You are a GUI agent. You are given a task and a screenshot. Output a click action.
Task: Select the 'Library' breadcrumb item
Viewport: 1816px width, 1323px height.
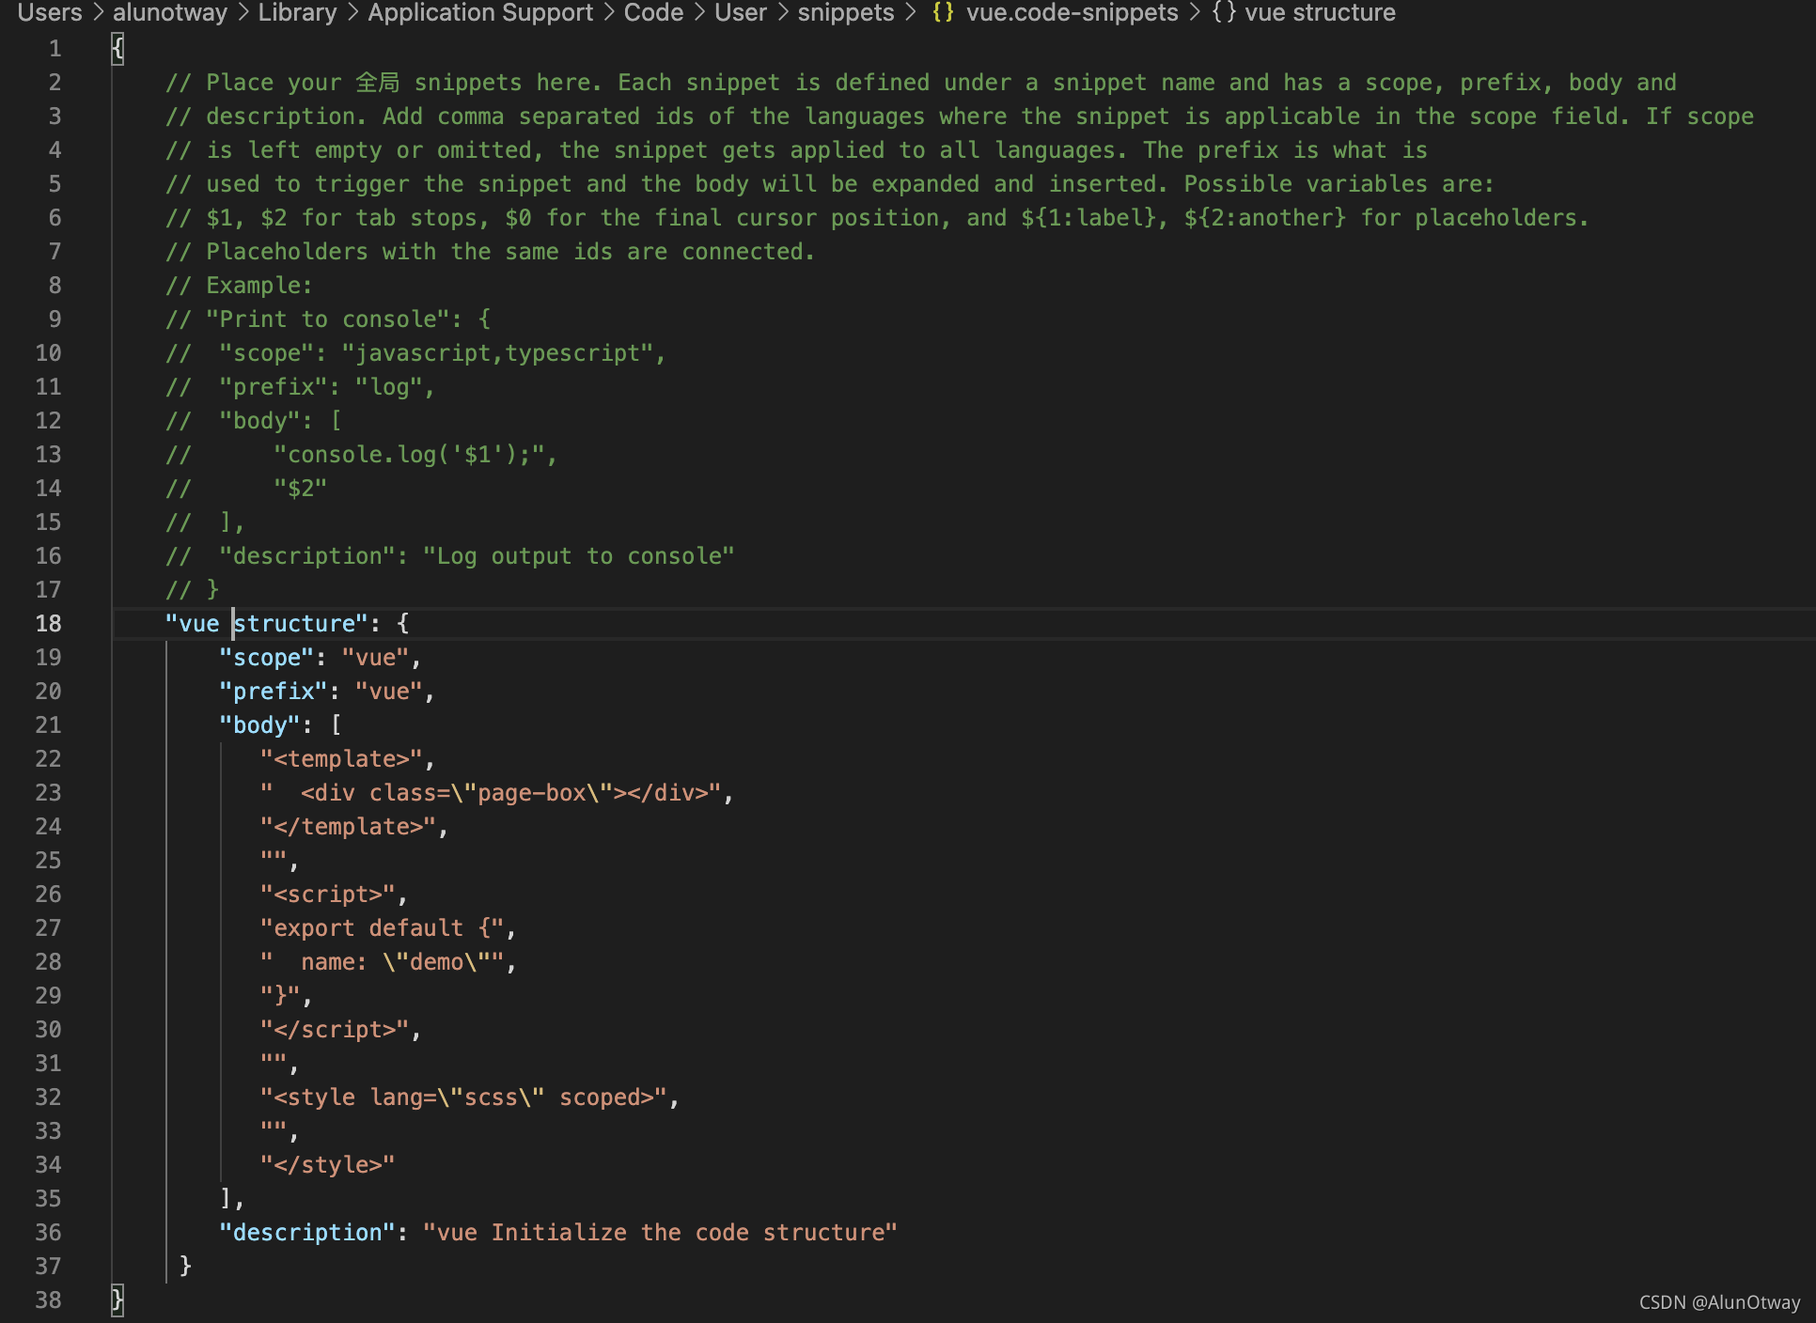click(x=297, y=13)
